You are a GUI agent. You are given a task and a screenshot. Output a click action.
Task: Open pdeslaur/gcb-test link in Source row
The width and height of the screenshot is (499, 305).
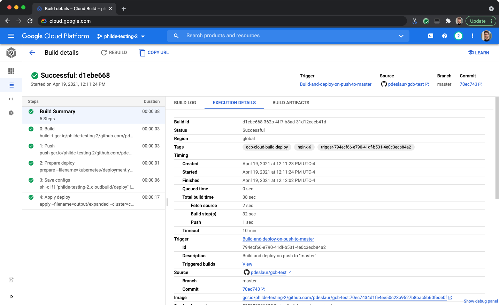[269, 273]
